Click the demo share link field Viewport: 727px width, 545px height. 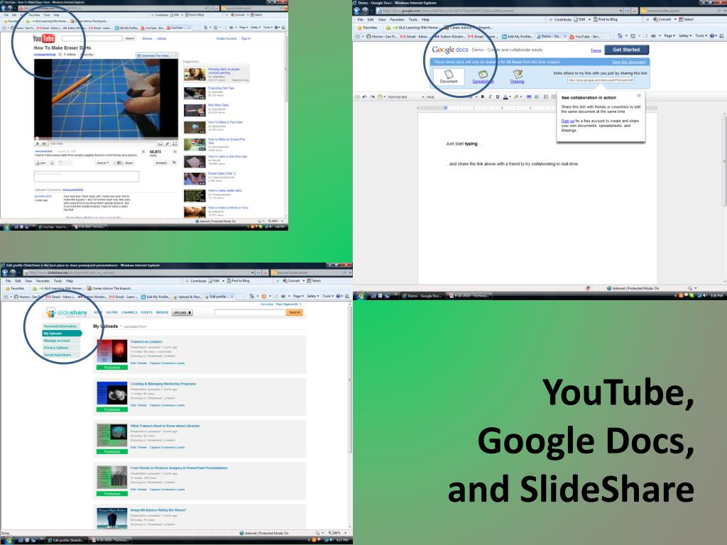601,80
